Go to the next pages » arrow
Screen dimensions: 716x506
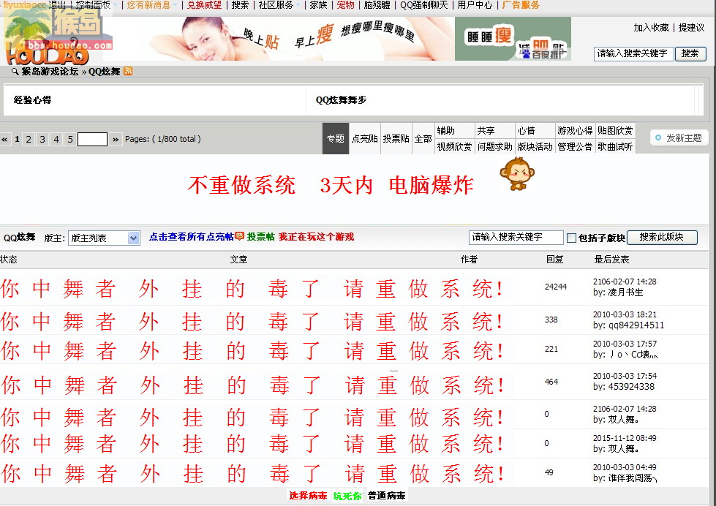[x=116, y=139]
